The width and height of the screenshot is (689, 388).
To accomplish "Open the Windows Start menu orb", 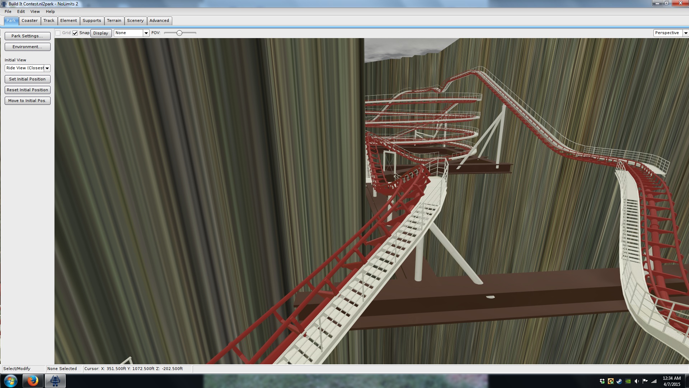I will pyautogui.click(x=10, y=380).
